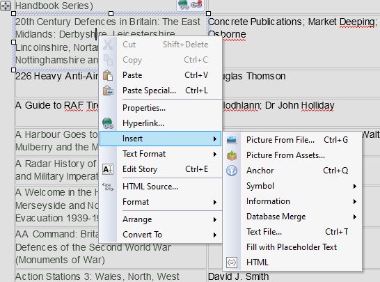Choose Paste Special... menu entry
The height and width of the screenshot is (282, 380).
pos(161,91)
